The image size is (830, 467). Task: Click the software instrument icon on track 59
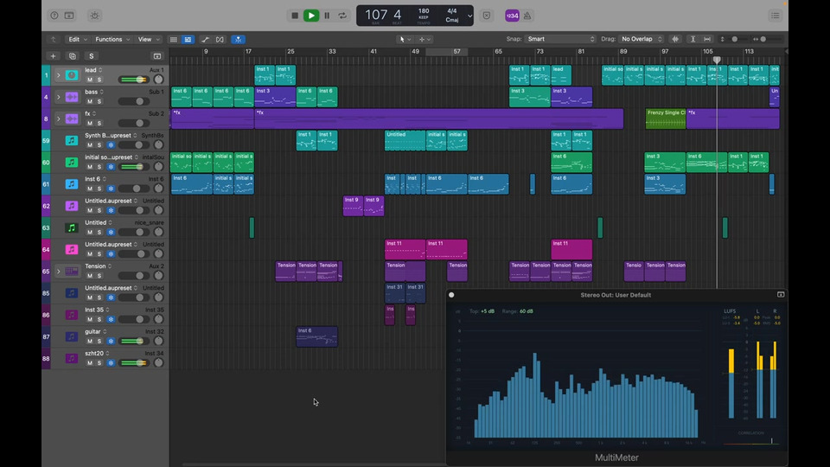point(72,140)
